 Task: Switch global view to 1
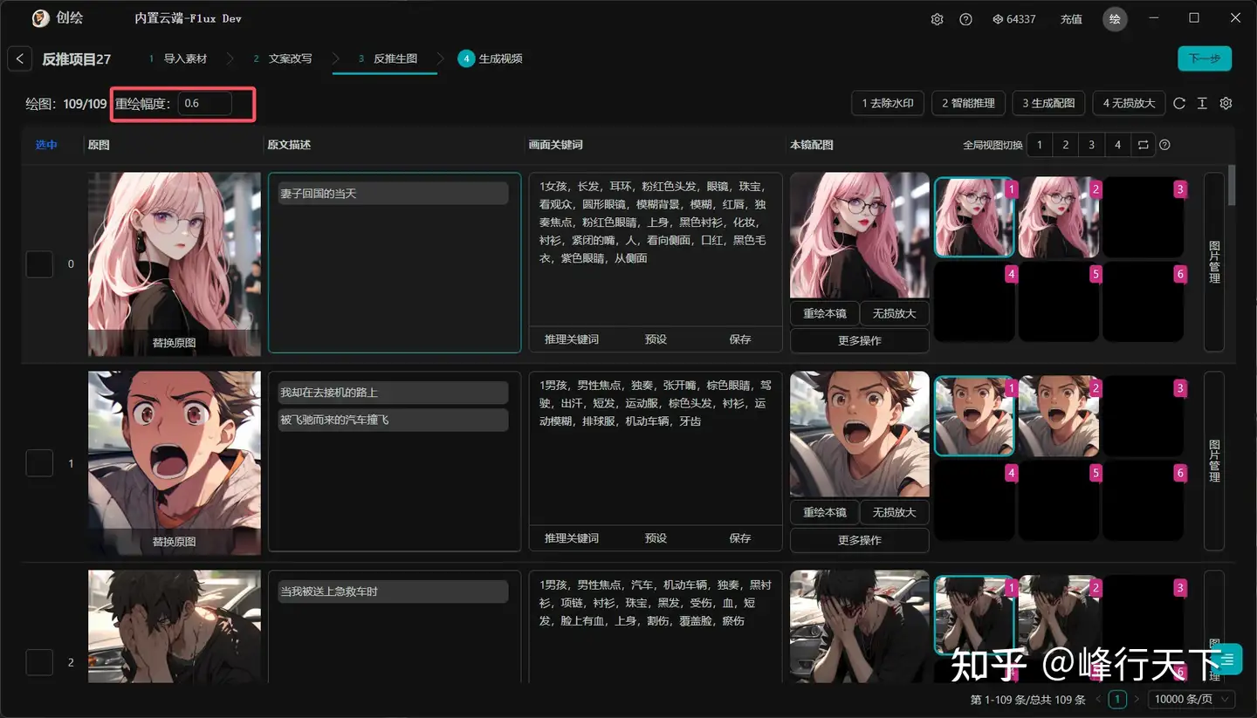coord(1039,145)
